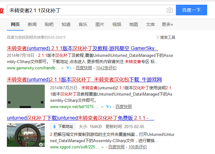
Task: Click the sniper scope game thumbnail
Action: pyautogui.click(x=26, y=135)
